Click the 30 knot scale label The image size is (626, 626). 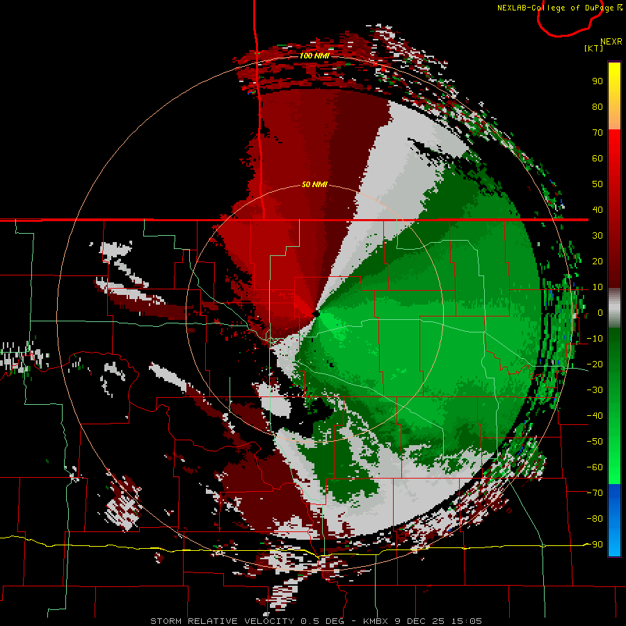pyautogui.click(x=597, y=236)
